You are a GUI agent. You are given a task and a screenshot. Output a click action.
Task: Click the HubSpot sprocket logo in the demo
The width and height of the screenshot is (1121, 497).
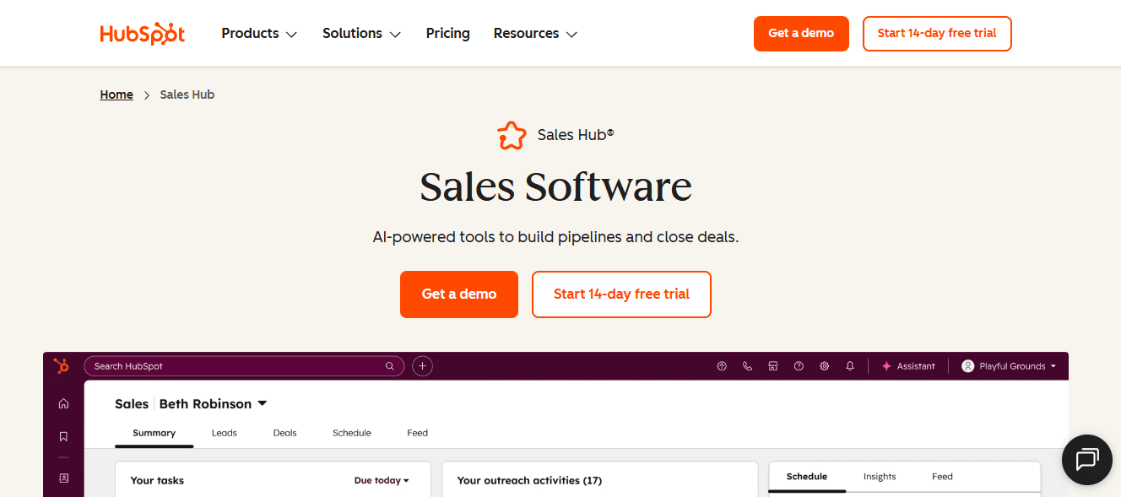point(61,365)
